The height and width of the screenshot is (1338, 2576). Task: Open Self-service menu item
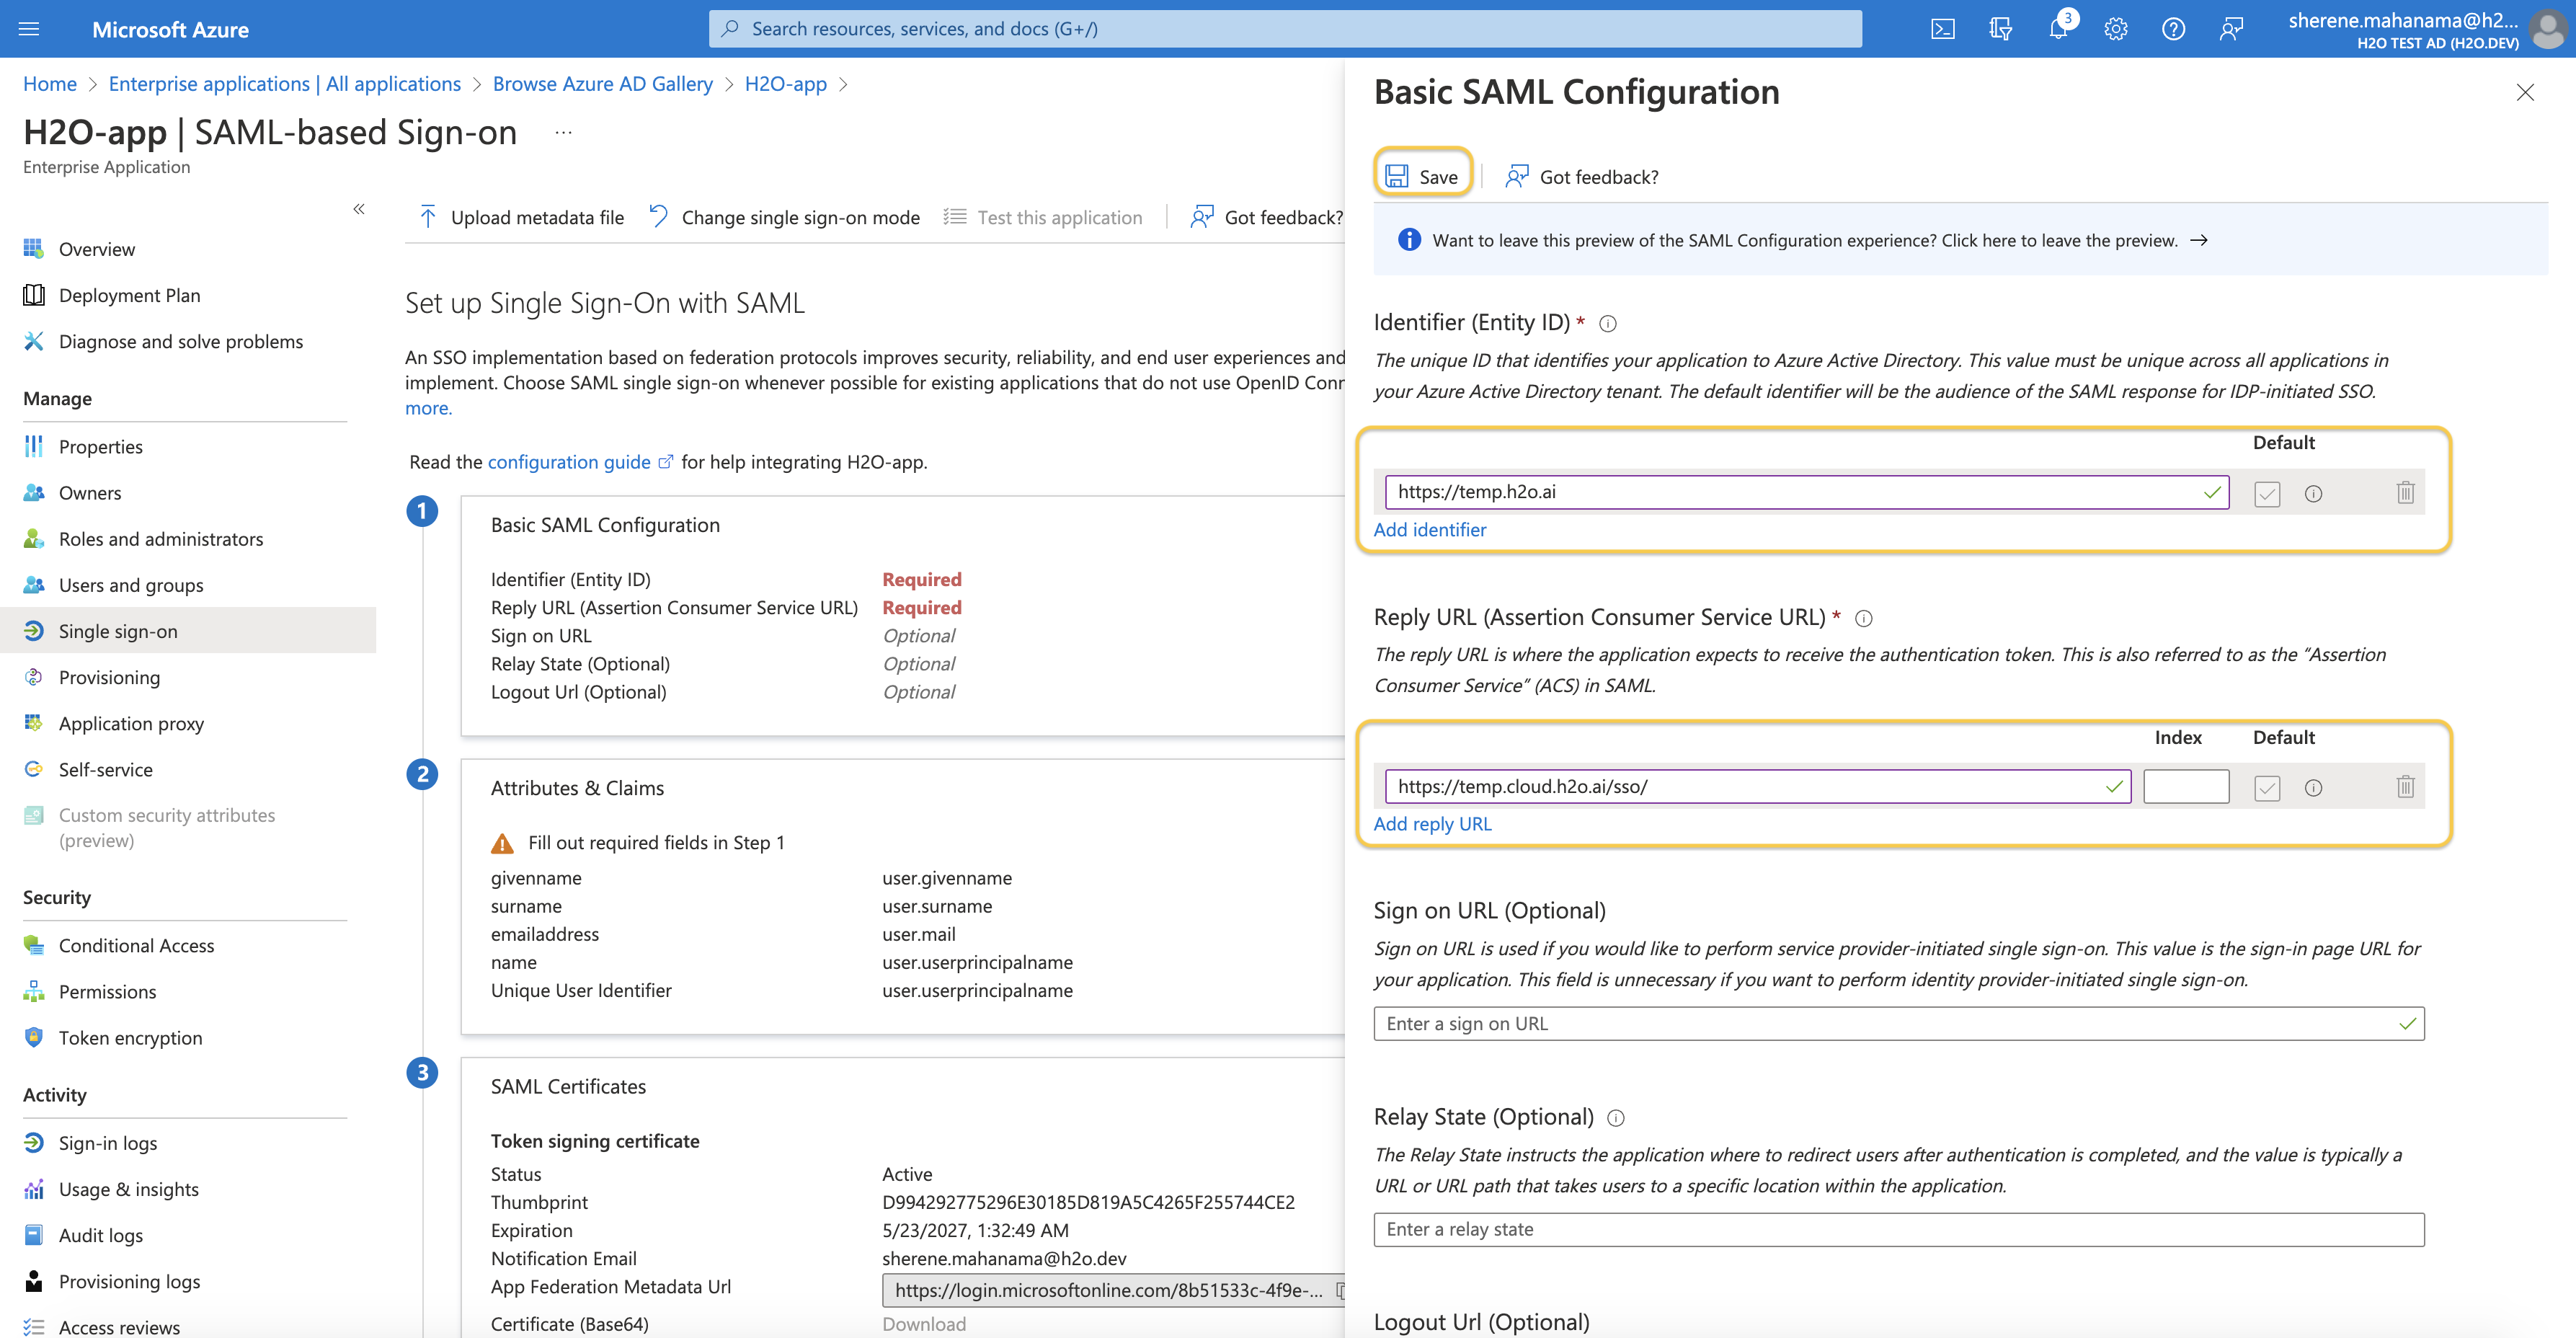point(188,769)
